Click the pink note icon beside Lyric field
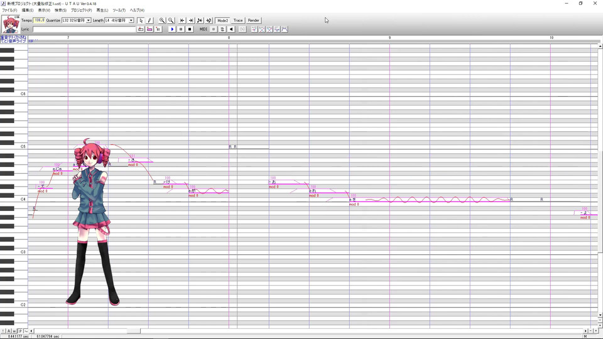The height and width of the screenshot is (339, 603). tap(149, 30)
